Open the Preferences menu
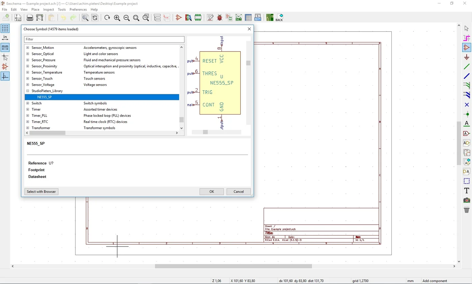Viewport: 472px width, 284px height. pyautogui.click(x=78, y=9)
